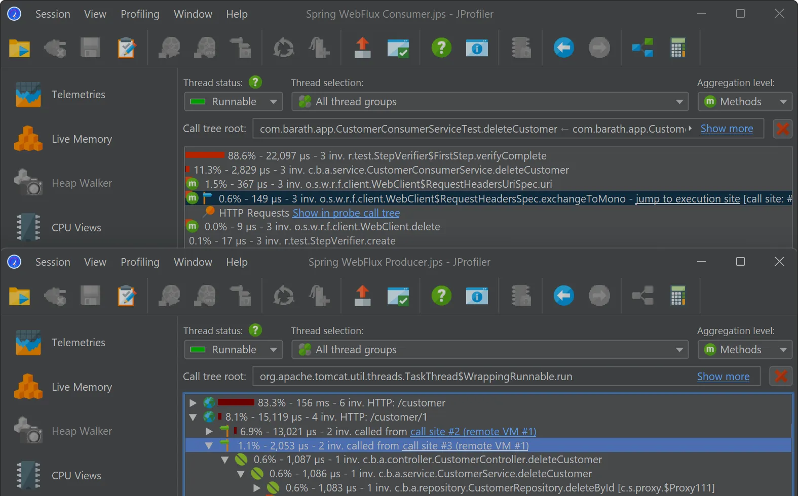Click 'call site #2 (remote VM #1)' link

[473, 432]
